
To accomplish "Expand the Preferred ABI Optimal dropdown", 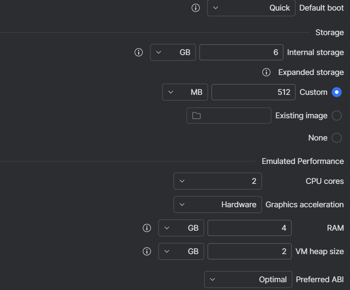I will (x=248, y=279).
